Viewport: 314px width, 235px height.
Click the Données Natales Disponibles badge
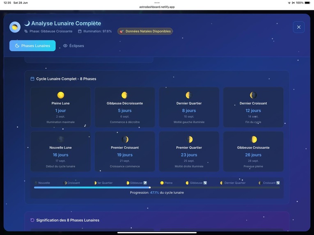145,31
